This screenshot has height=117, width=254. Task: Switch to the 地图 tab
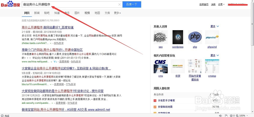(97, 13)
